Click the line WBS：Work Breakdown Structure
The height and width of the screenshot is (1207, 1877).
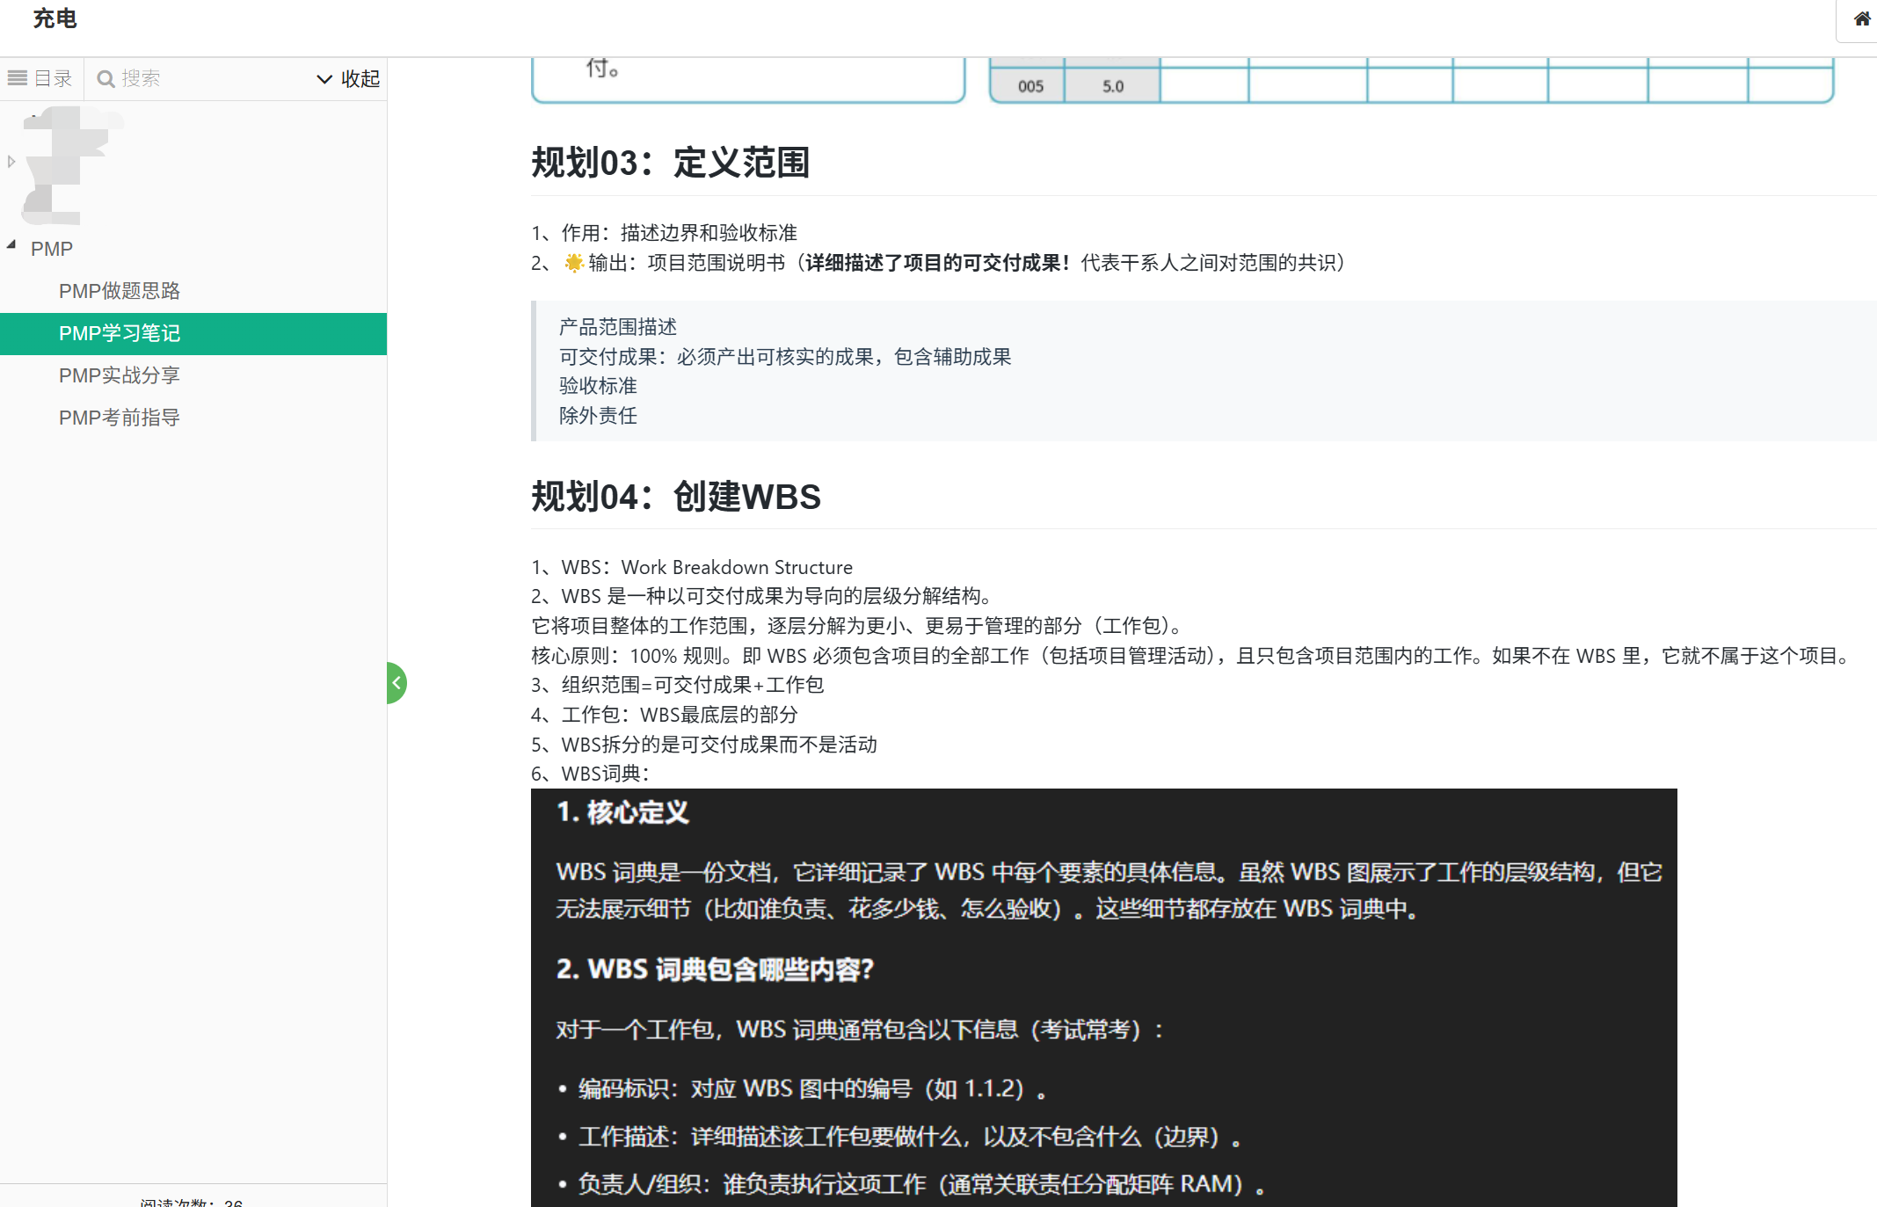pyautogui.click(x=692, y=567)
